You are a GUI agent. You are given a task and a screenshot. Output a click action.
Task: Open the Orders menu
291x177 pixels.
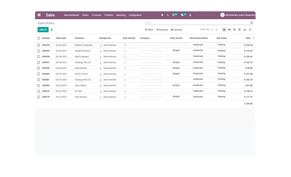[x=85, y=15]
